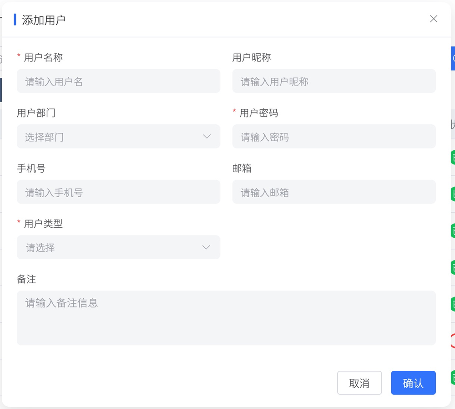Image resolution: width=455 pixels, height=409 pixels.
Task: Click the 确认 confirm button
Action: 413,383
